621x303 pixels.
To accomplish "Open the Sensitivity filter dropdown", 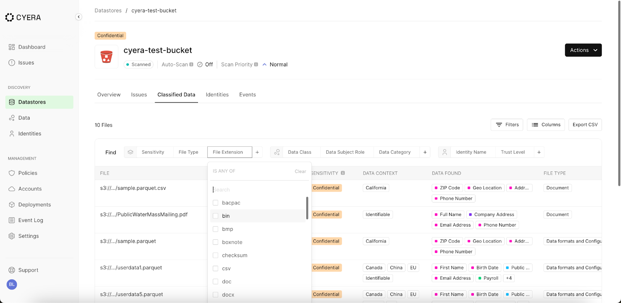I will [153, 152].
